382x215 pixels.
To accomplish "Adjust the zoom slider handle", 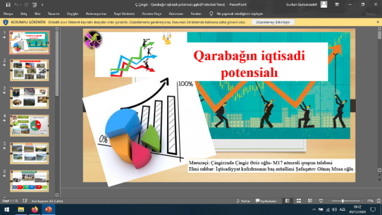I will [343, 201].
